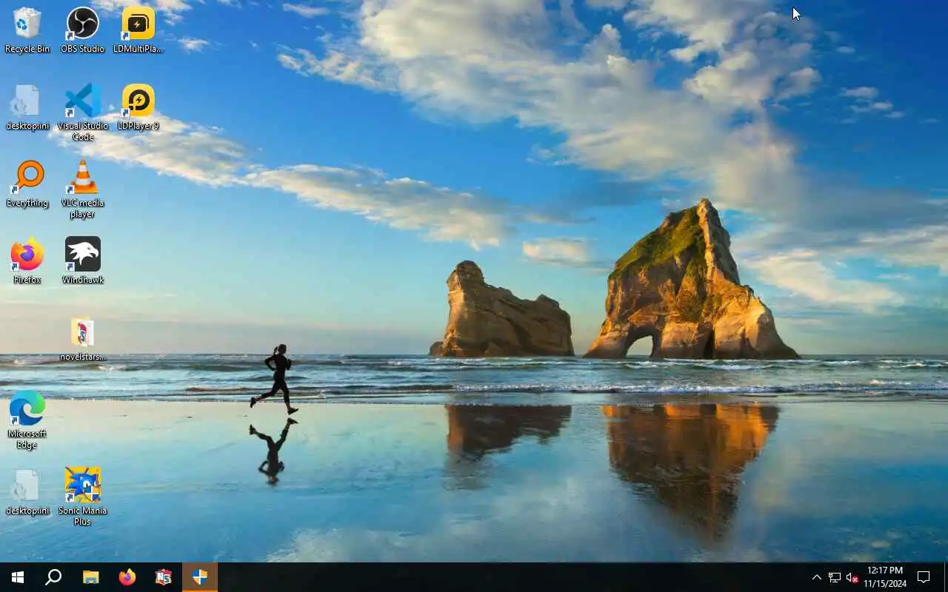Select the LDMultiPlayer shortcut icon
This screenshot has height=592, width=948.
click(x=138, y=30)
